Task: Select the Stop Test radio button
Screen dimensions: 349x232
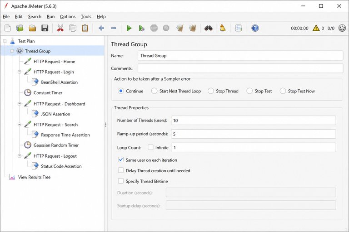Action: tap(249, 91)
